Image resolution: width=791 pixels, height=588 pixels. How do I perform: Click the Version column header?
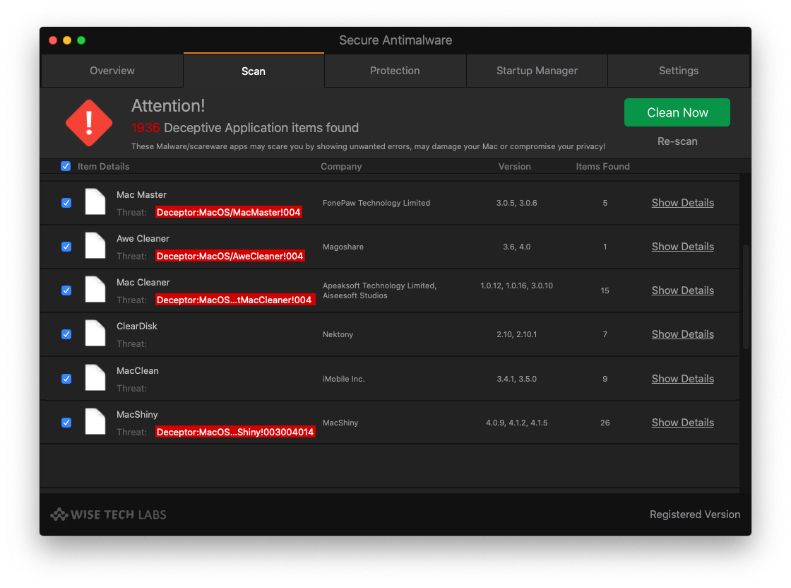click(x=515, y=167)
